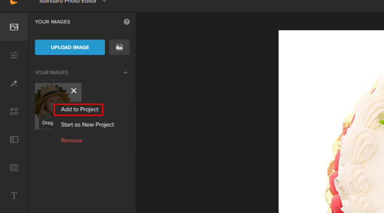The image size is (384, 213).
Task: Click the Your Images panel heading
Action: [52, 22]
